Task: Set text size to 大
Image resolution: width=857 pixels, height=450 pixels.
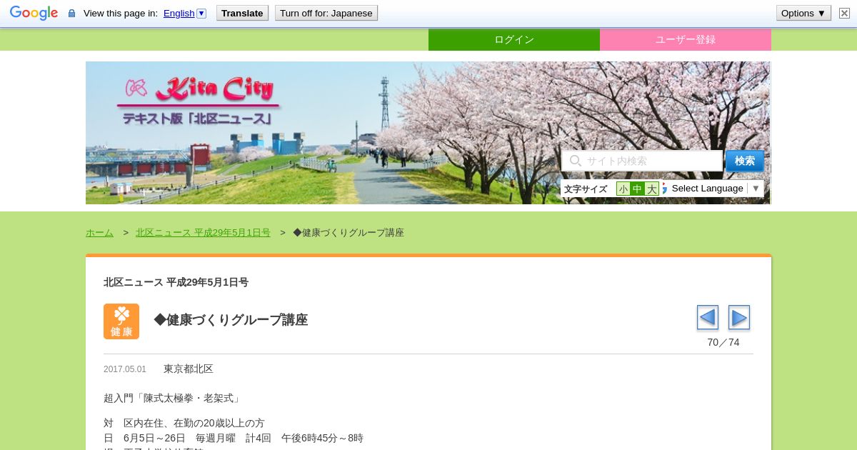Action: click(651, 189)
